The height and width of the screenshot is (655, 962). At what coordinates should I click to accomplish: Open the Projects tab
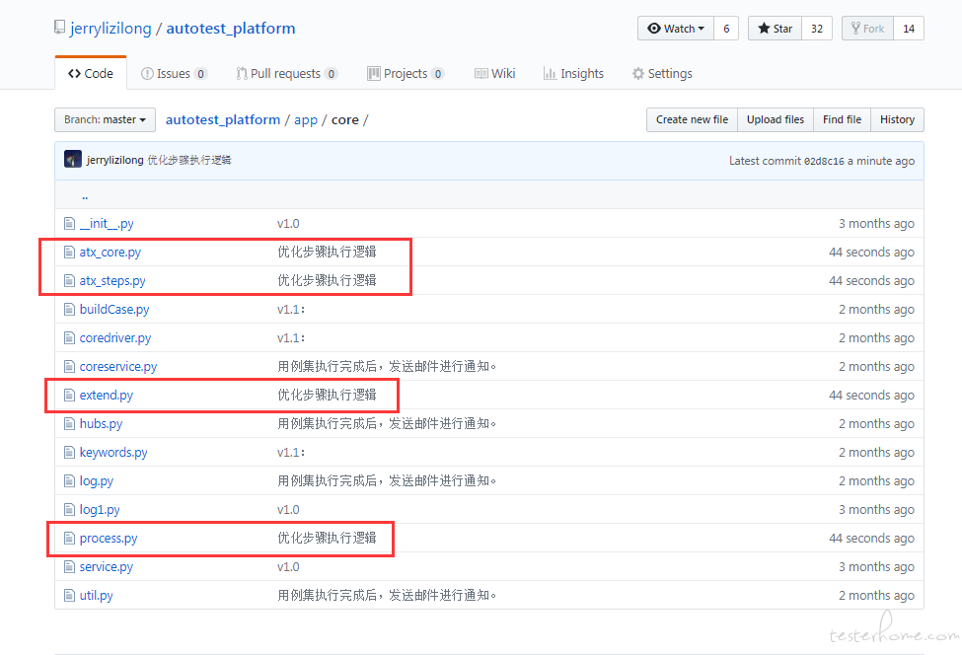coord(406,74)
